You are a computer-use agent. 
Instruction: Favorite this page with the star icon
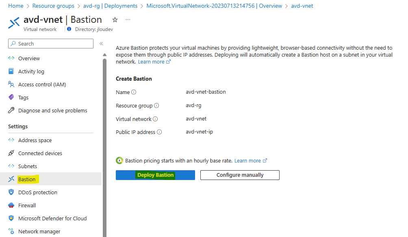(x=115, y=20)
